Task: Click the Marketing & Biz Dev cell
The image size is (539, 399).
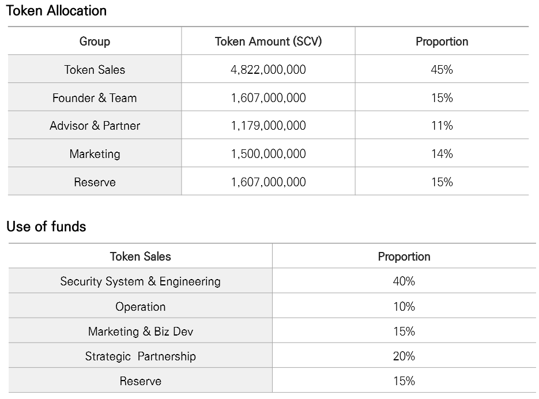Action: (140, 332)
